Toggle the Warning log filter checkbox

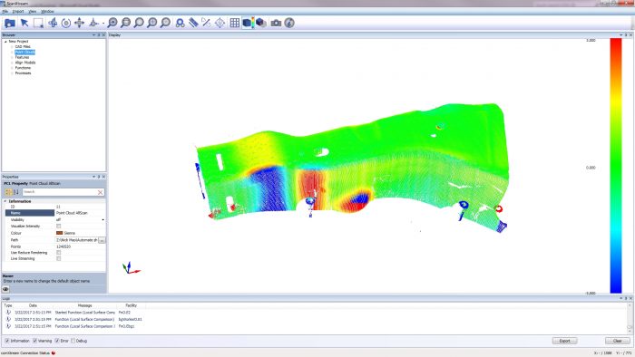pyautogui.click(x=34, y=341)
